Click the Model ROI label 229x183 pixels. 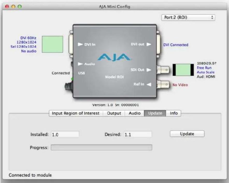(x=114, y=77)
